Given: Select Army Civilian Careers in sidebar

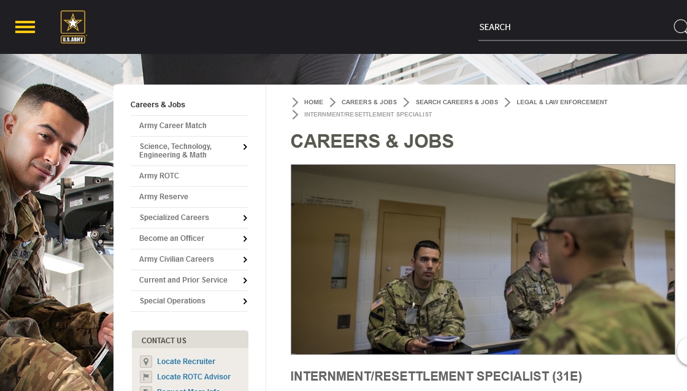Looking at the screenshot, I should coord(176,259).
